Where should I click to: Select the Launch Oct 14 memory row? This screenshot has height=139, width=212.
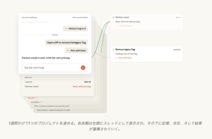(58, 82)
